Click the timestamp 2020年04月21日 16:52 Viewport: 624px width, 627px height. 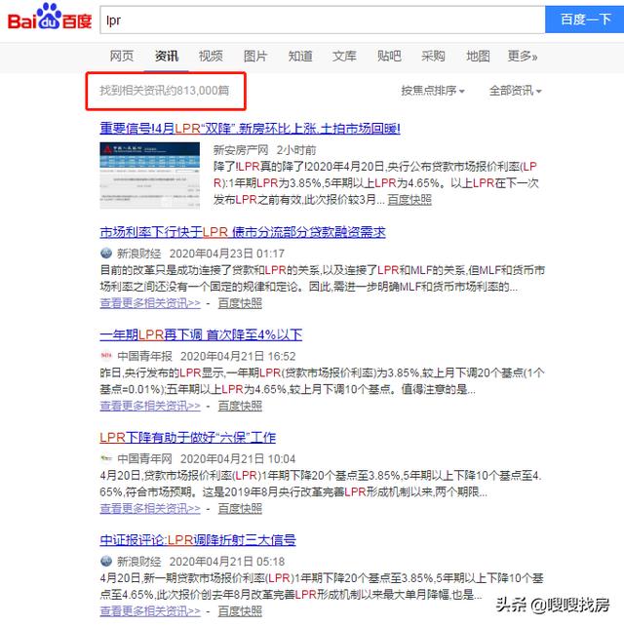click(x=238, y=356)
